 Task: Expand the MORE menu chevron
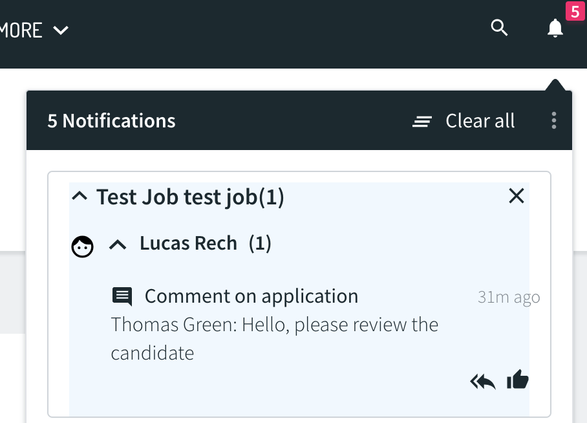click(61, 30)
